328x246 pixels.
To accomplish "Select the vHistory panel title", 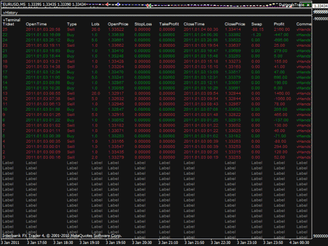I will pyautogui.click(x=10, y=13).
